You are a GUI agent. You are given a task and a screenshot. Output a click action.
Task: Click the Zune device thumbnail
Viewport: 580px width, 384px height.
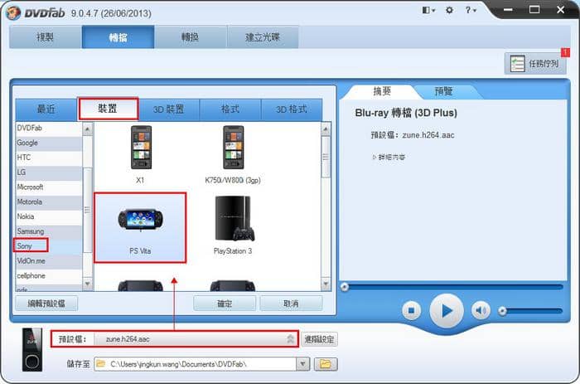pos(32,349)
